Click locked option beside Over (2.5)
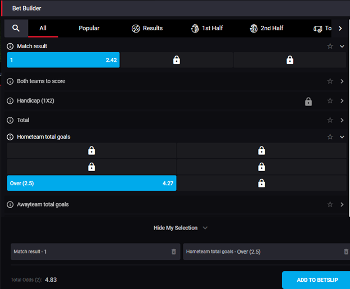 tap(261, 183)
